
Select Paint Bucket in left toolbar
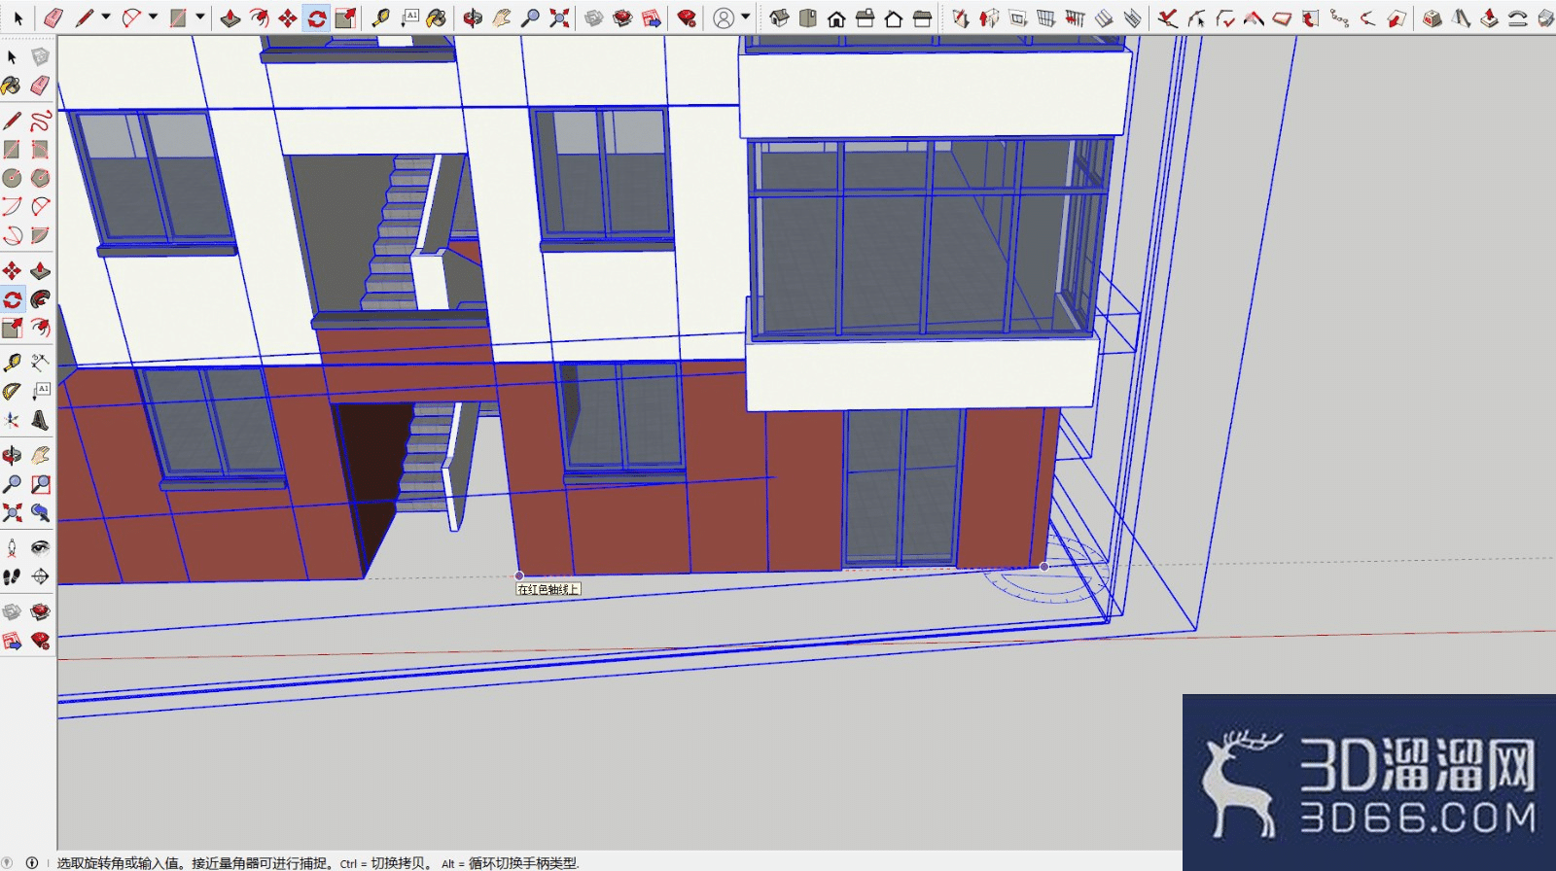[x=12, y=86]
